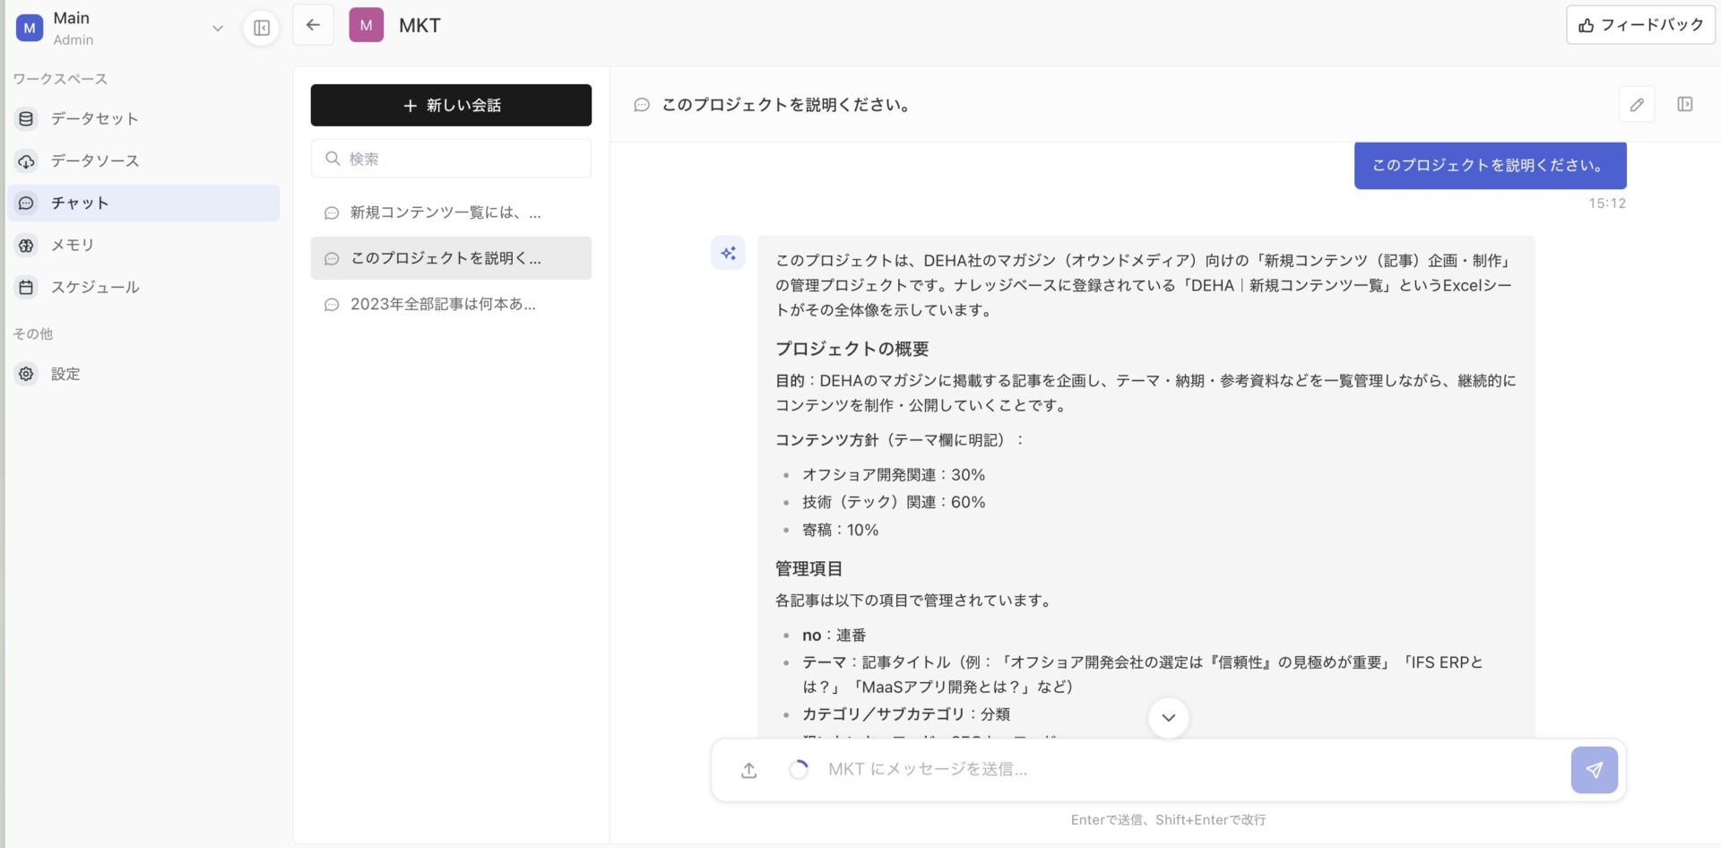Click the 15:12 message timestamp

coord(1607,203)
